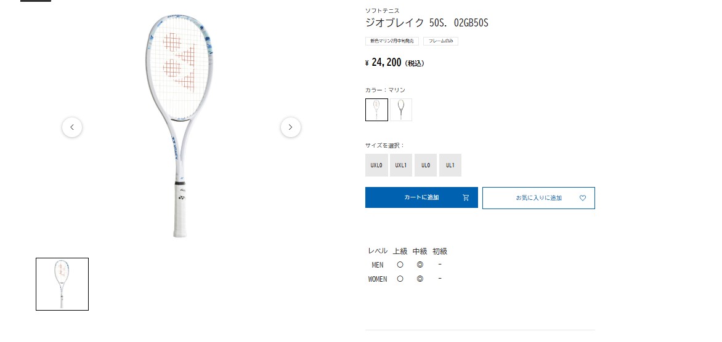Click お気に入りに追加 to save favorite
This screenshot has height=342, width=722.
click(x=539, y=198)
